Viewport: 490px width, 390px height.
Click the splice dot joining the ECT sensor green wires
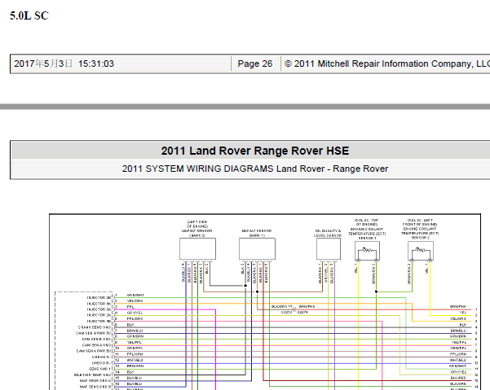(x=376, y=291)
